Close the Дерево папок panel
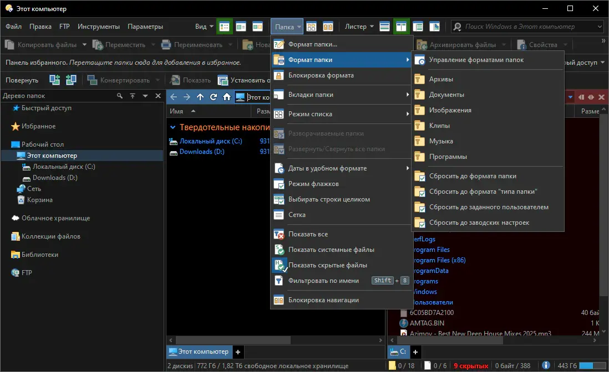The width and height of the screenshot is (609, 372). tap(158, 96)
